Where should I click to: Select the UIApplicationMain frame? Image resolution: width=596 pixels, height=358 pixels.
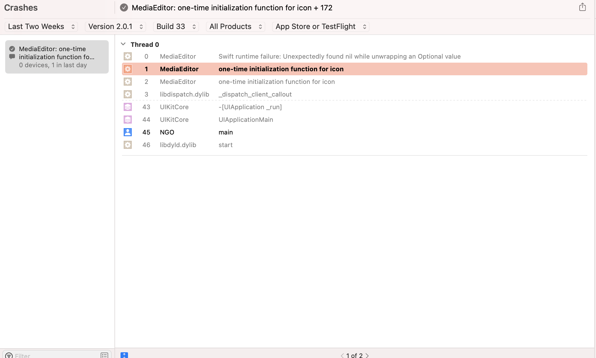point(355,120)
